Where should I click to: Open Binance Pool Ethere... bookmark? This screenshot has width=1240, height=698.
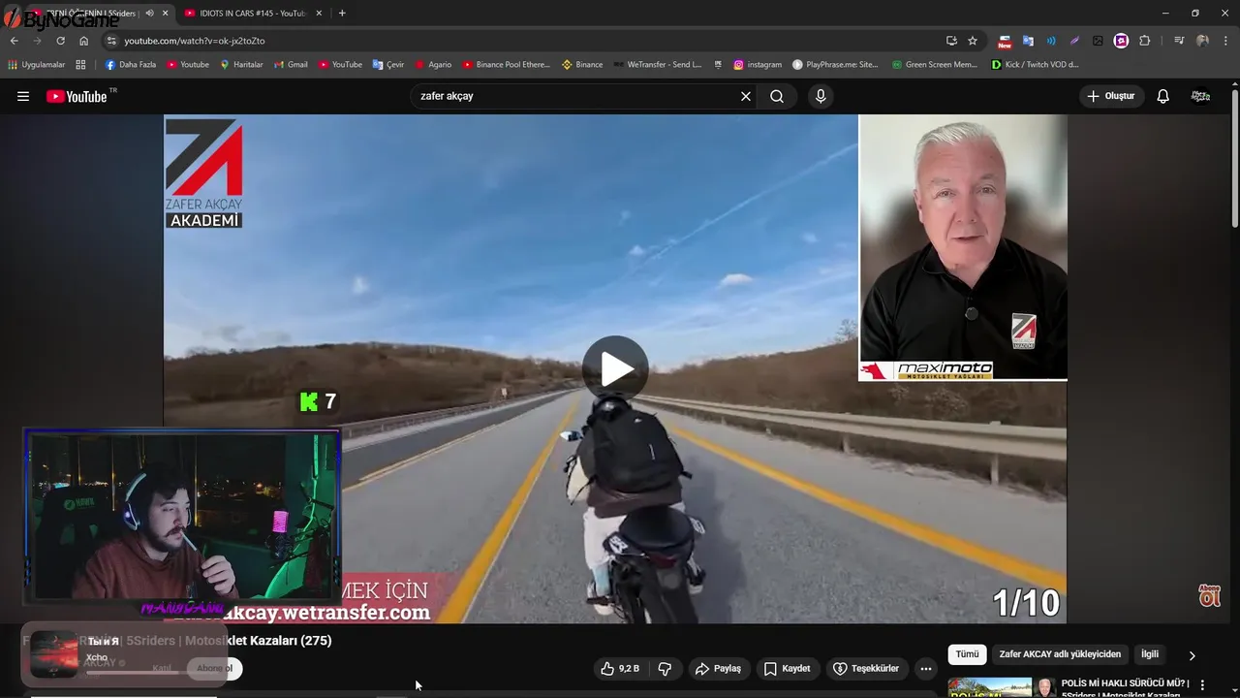click(506, 65)
